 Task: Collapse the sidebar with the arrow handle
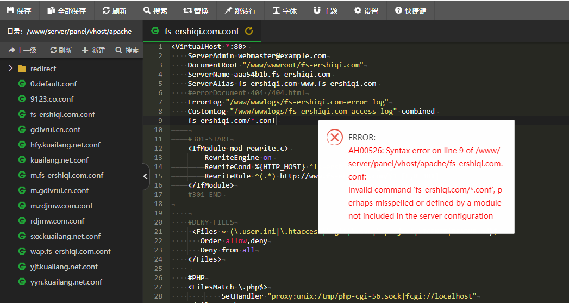coord(145,176)
